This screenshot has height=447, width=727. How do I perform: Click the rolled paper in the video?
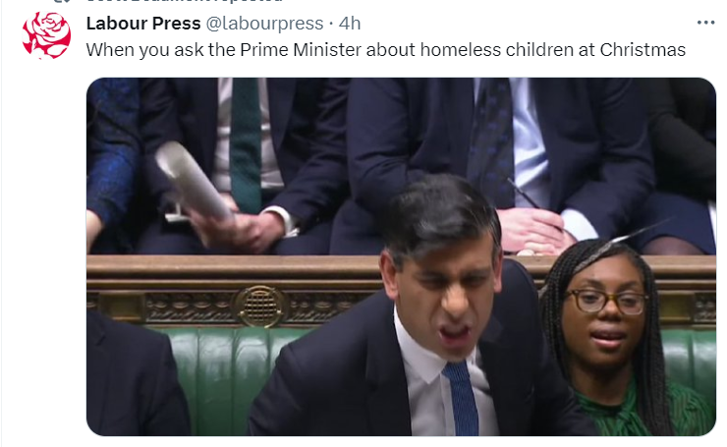click(193, 180)
